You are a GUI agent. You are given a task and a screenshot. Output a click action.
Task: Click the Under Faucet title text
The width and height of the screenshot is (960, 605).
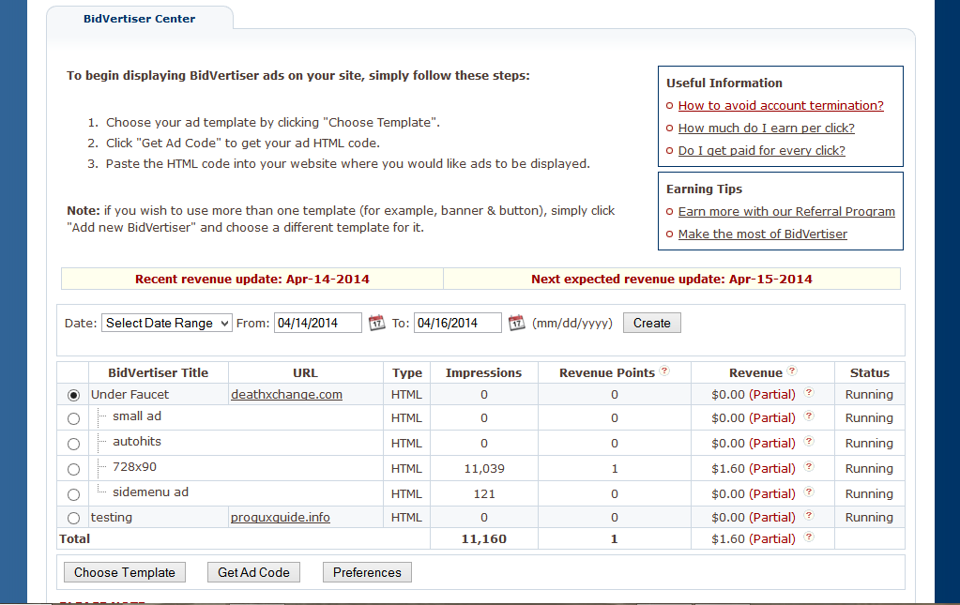click(x=130, y=395)
